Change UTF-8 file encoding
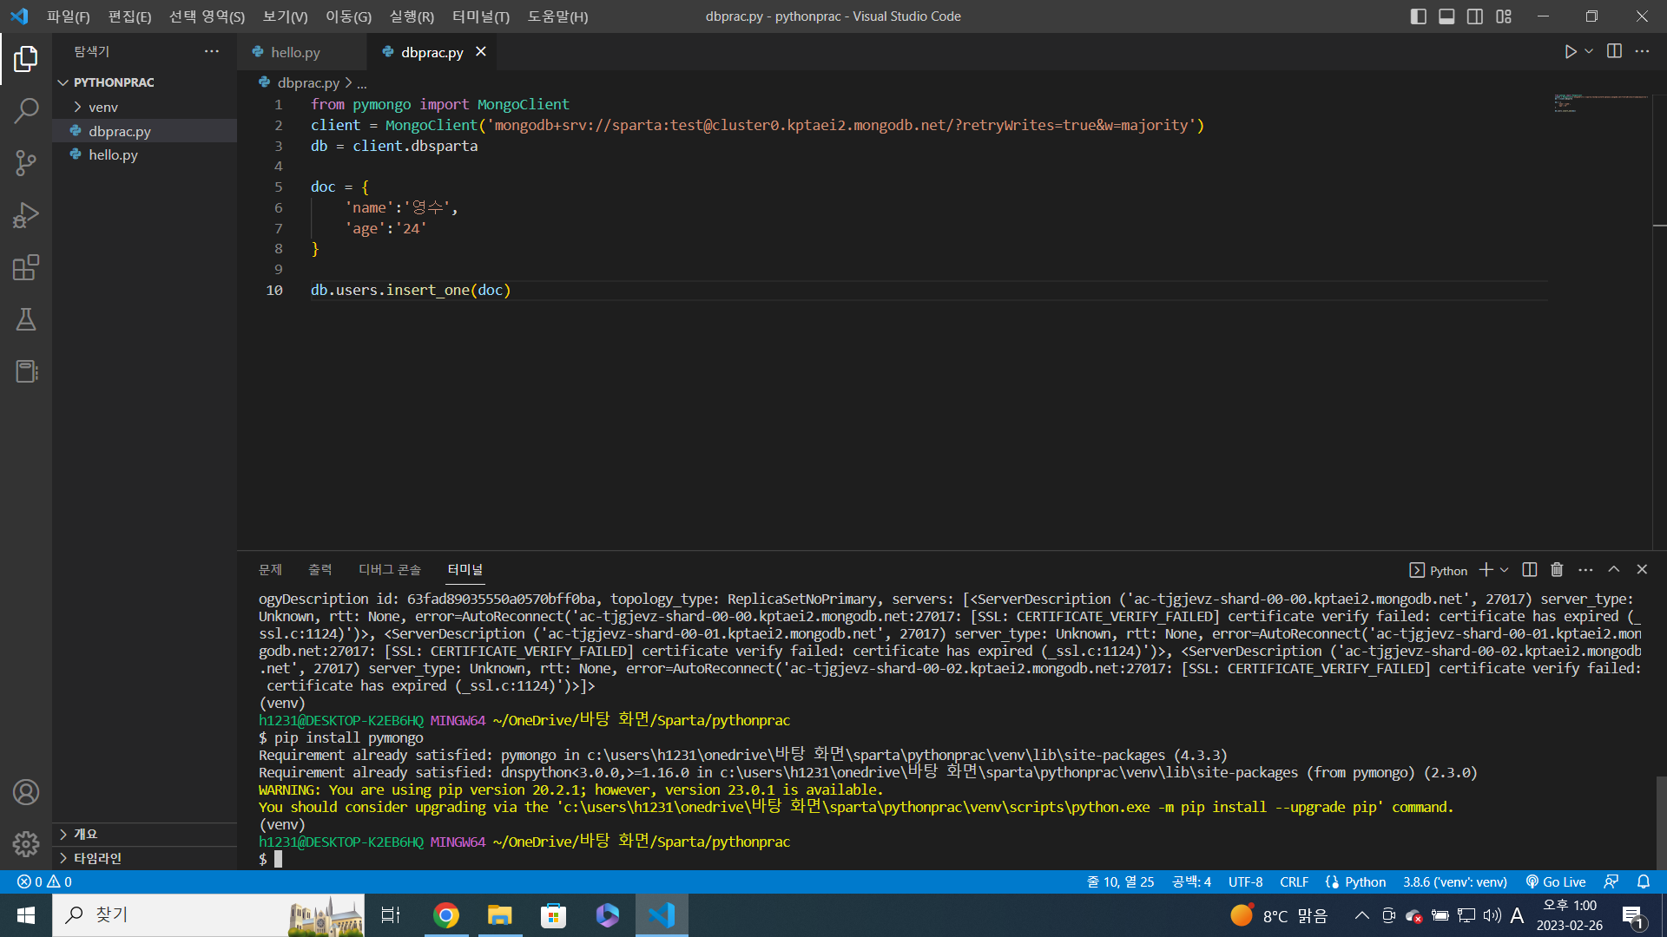 pyautogui.click(x=1245, y=881)
